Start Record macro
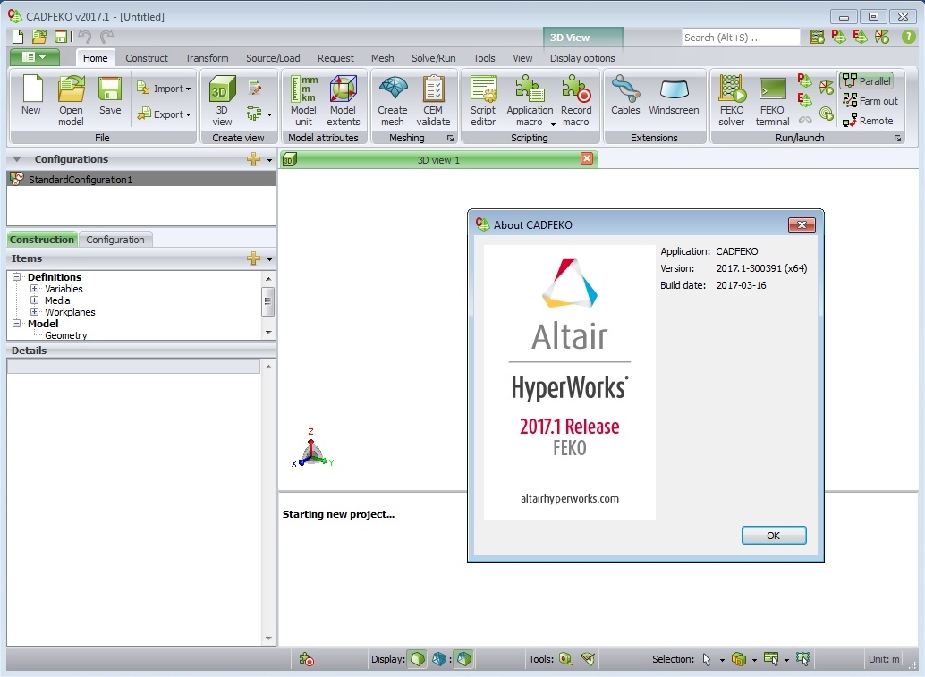925x677 pixels. coord(576,100)
